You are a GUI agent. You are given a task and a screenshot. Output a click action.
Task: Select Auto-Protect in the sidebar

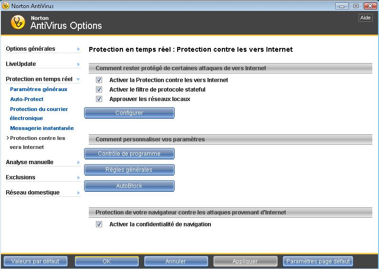pyautogui.click(x=27, y=99)
